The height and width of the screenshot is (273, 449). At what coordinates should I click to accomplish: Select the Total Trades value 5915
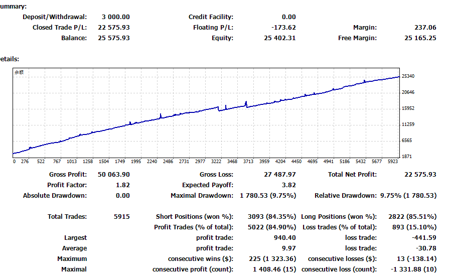122,217
